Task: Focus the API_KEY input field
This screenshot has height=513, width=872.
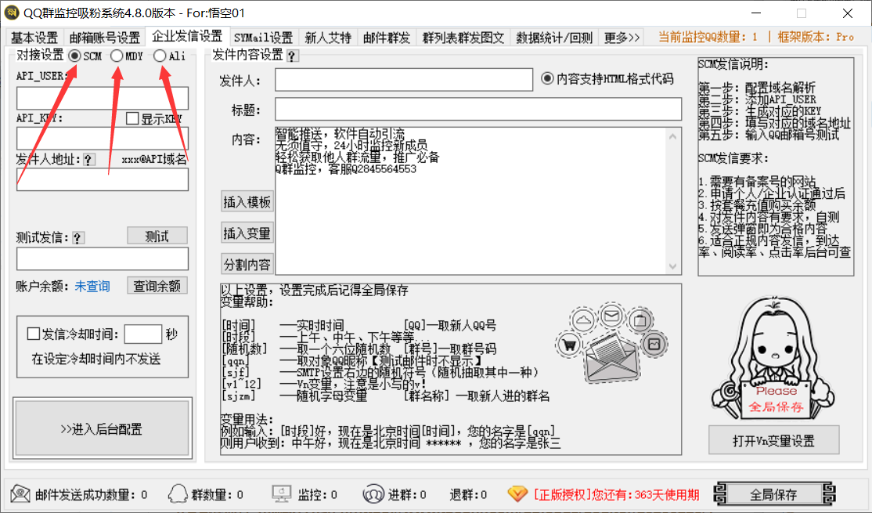Action: (103, 138)
